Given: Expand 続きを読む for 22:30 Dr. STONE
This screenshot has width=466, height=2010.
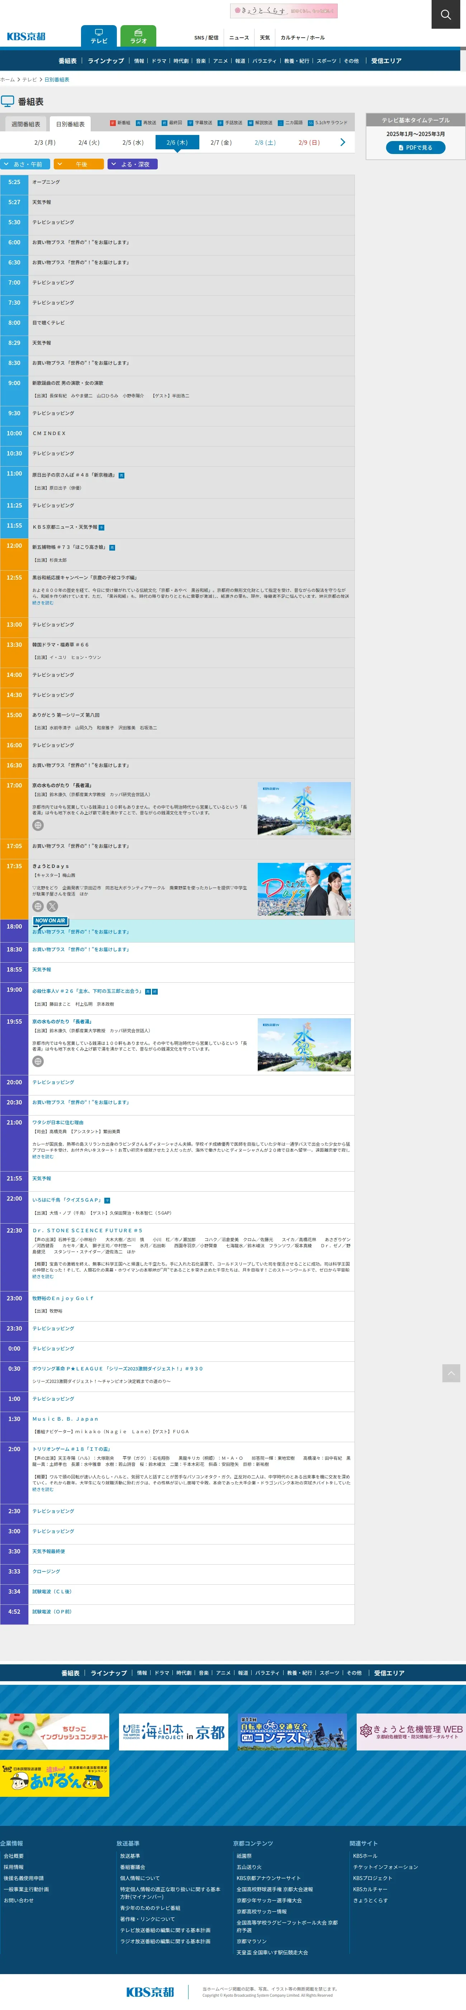Looking at the screenshot, I should tap(43, 1277).
